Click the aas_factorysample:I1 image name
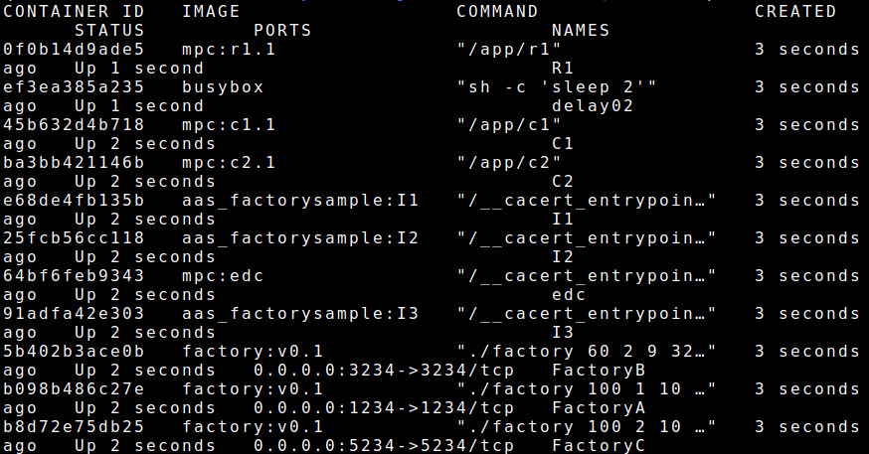This screenshot has width=869, height=454. click(300, 200)
